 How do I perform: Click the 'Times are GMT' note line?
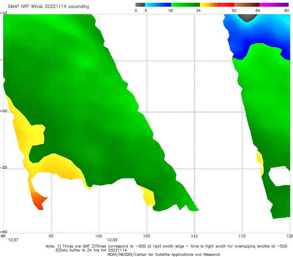coord(166,246)
